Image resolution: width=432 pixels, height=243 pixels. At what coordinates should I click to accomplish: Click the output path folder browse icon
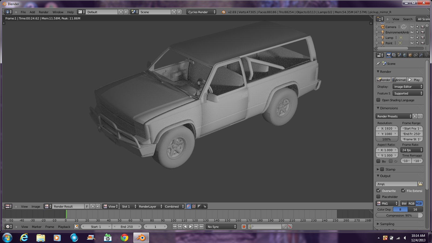[420, 184]
